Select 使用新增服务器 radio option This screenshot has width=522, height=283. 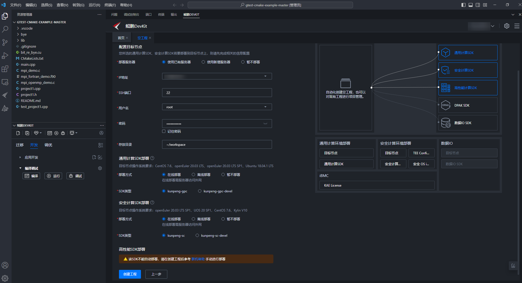203,62
